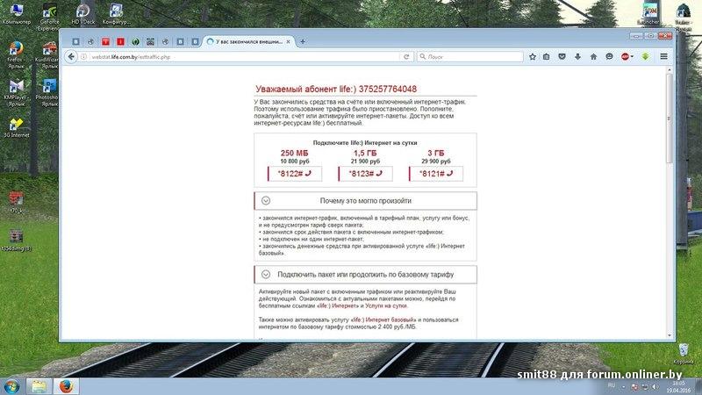The height and width of the screenshot is (395, 702).
Task: Open the Photoshop desktop shortcut
Action: (x=48, y=93)
